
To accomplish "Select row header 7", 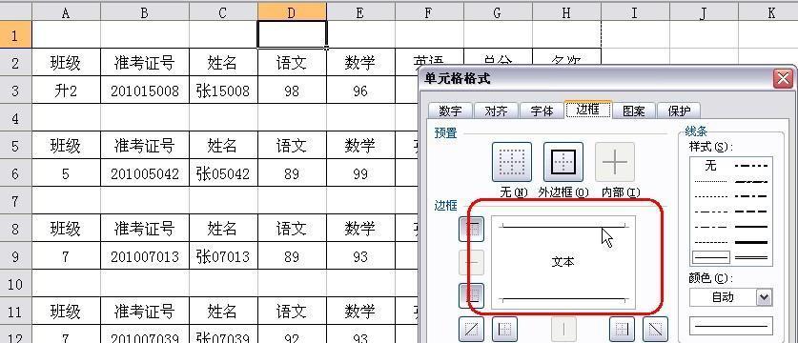I will [x=15, y=201].
